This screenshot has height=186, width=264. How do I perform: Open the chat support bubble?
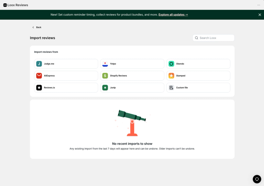point(257,179)
